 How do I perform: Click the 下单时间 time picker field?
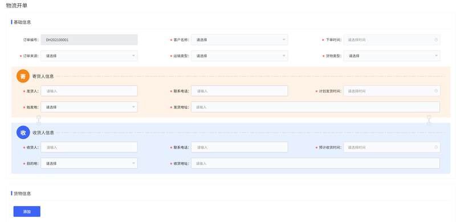pos(392,40)
